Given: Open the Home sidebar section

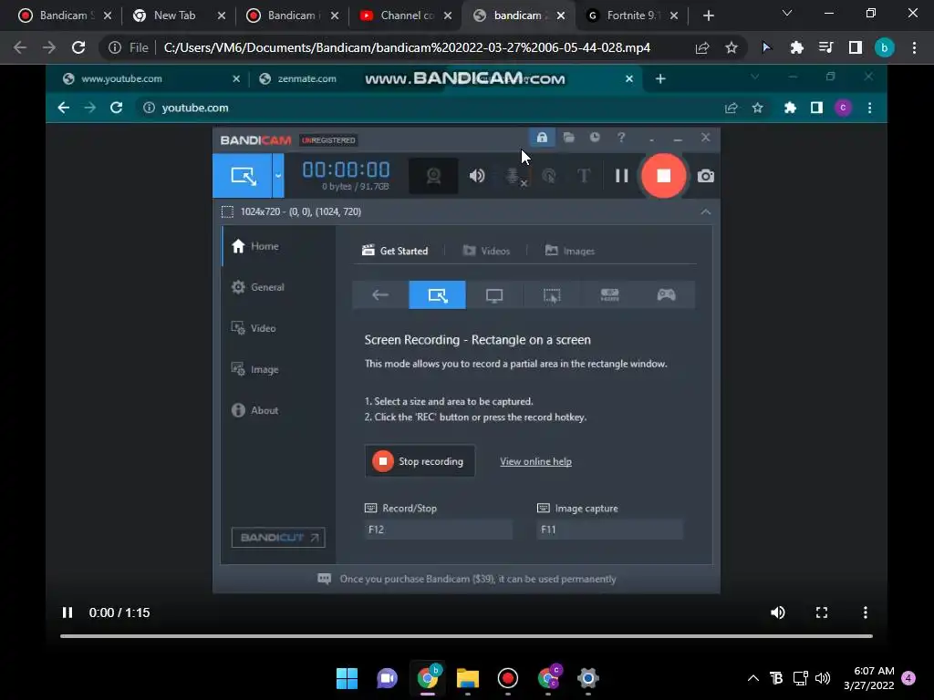Looking at the screenshot, I should click(255, 246).
